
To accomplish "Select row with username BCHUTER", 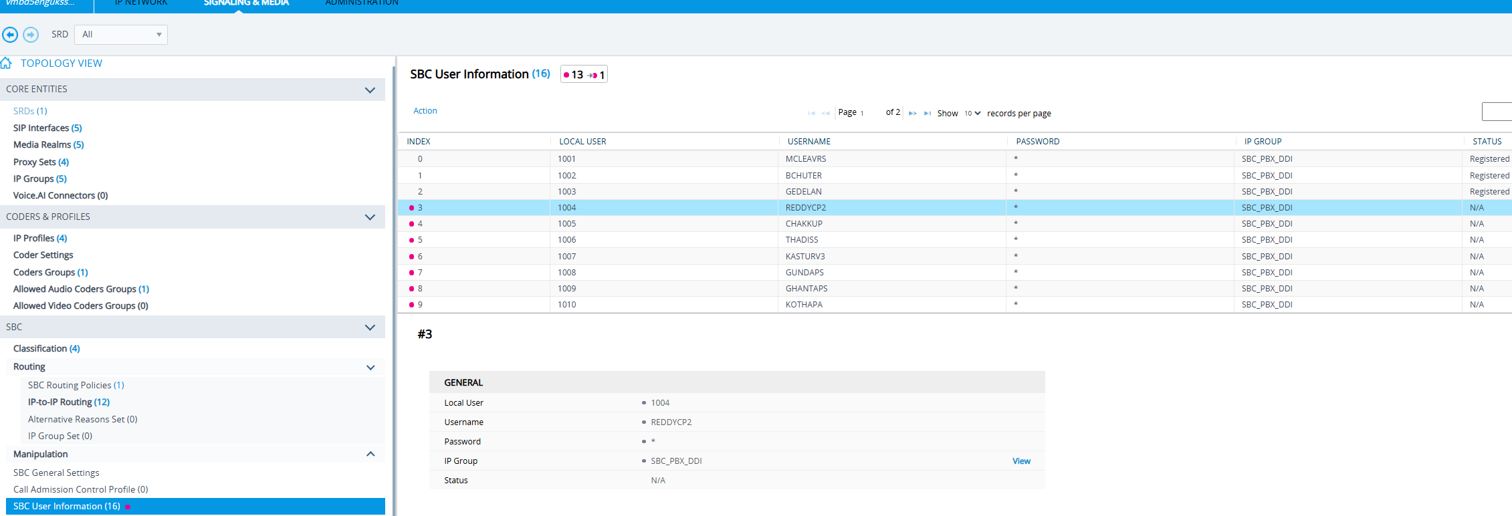I will (x=955, y=175).
